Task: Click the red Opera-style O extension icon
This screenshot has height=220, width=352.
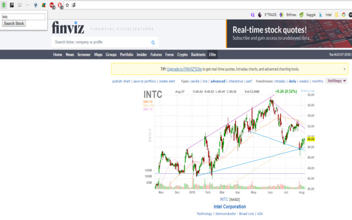Action: (x=60, y=5)
